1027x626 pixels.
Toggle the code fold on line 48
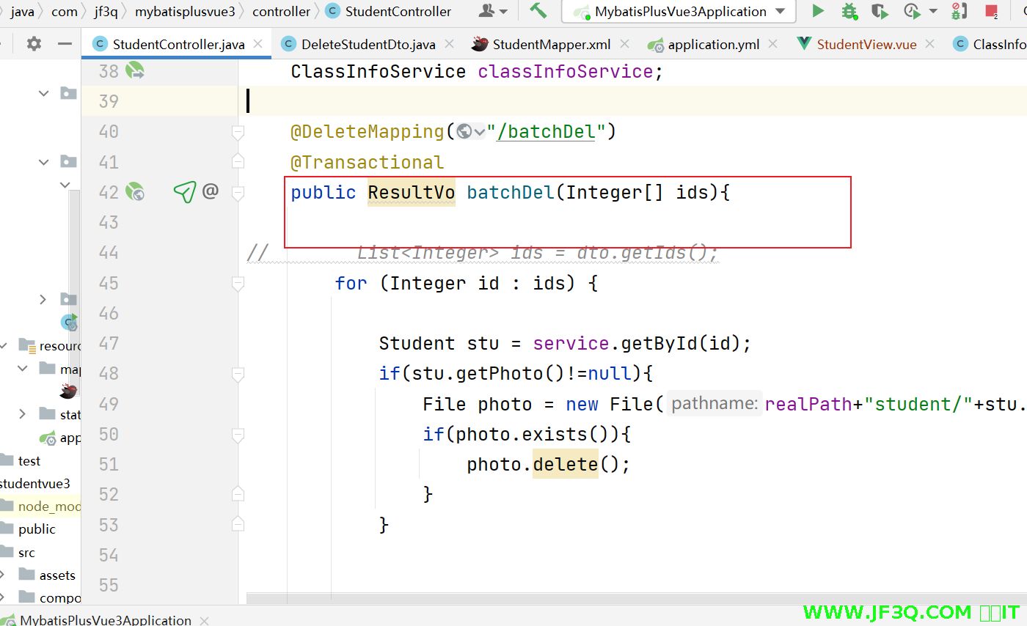(238, 374)
